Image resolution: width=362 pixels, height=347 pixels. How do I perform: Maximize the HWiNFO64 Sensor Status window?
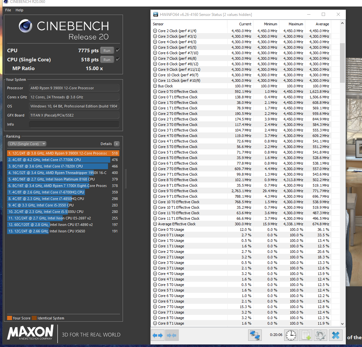(323, 15)
